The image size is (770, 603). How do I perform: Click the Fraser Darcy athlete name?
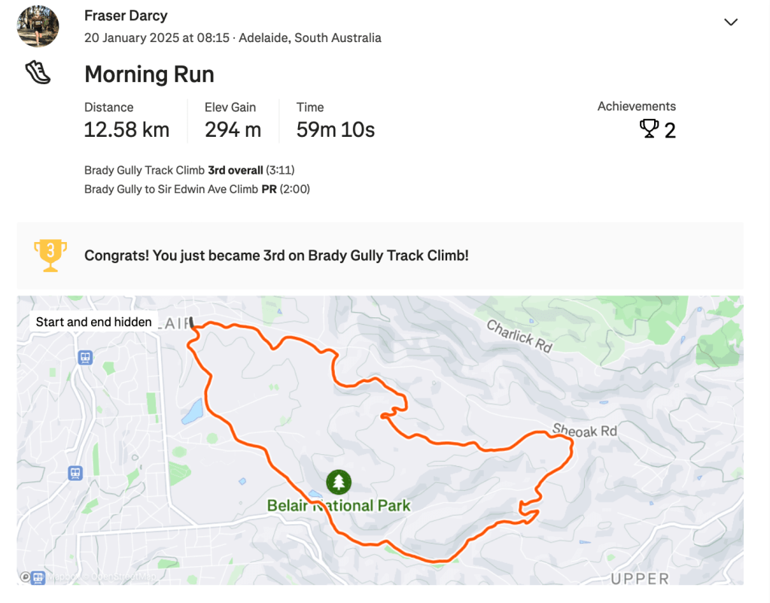click(126, 16)
